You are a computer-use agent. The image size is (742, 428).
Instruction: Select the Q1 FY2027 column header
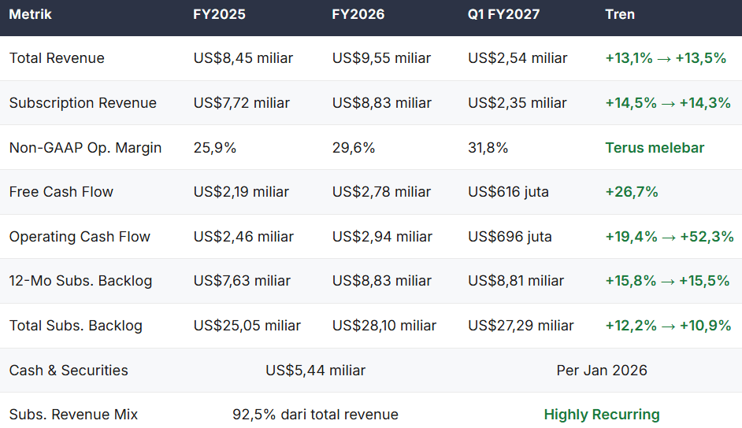pyautogui.click(x=503, y=14)
